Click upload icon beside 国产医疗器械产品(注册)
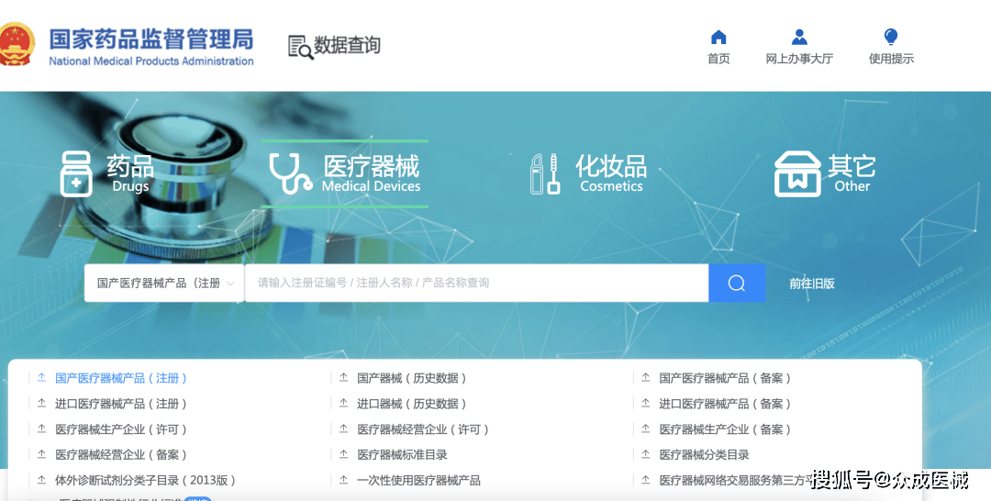Screen dimensions: 991x501 [x=41, y=378]
